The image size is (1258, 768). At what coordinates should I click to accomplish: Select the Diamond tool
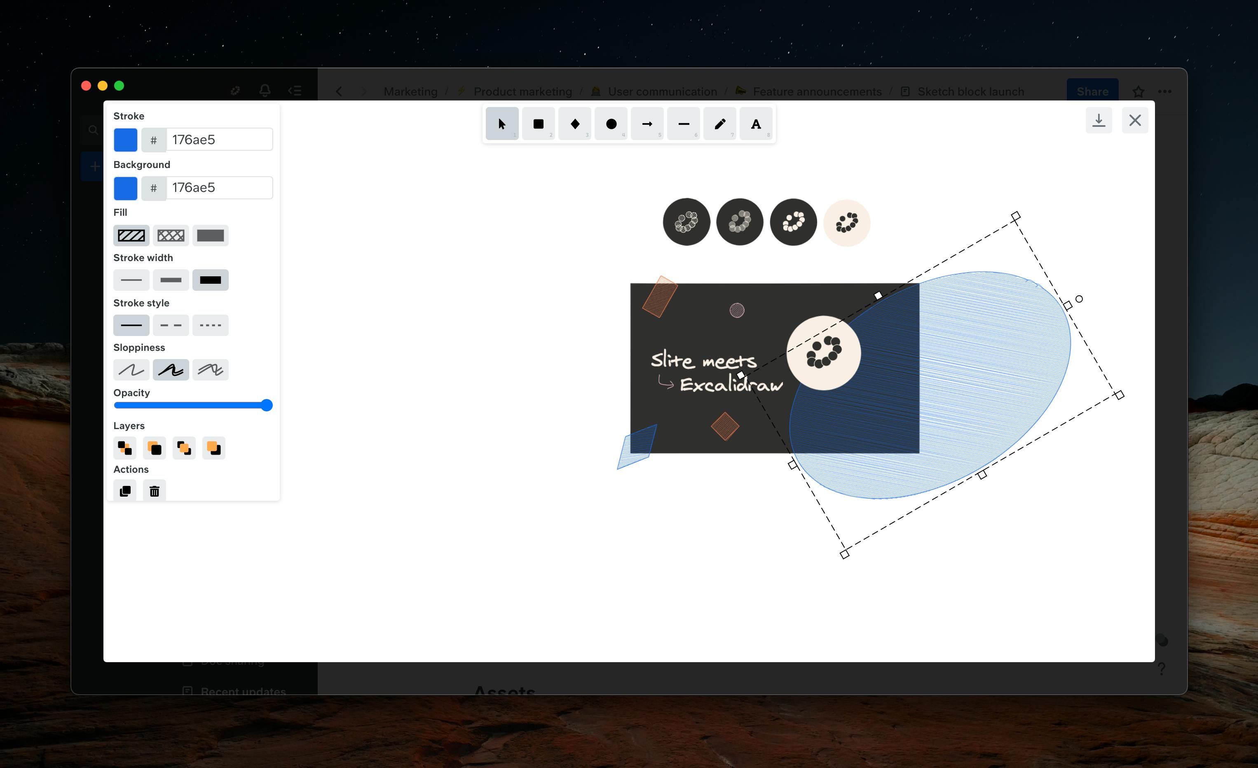coord(574,124)
